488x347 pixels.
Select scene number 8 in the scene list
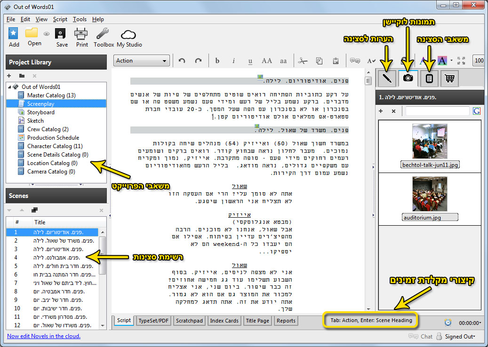[x=52, y=292]
